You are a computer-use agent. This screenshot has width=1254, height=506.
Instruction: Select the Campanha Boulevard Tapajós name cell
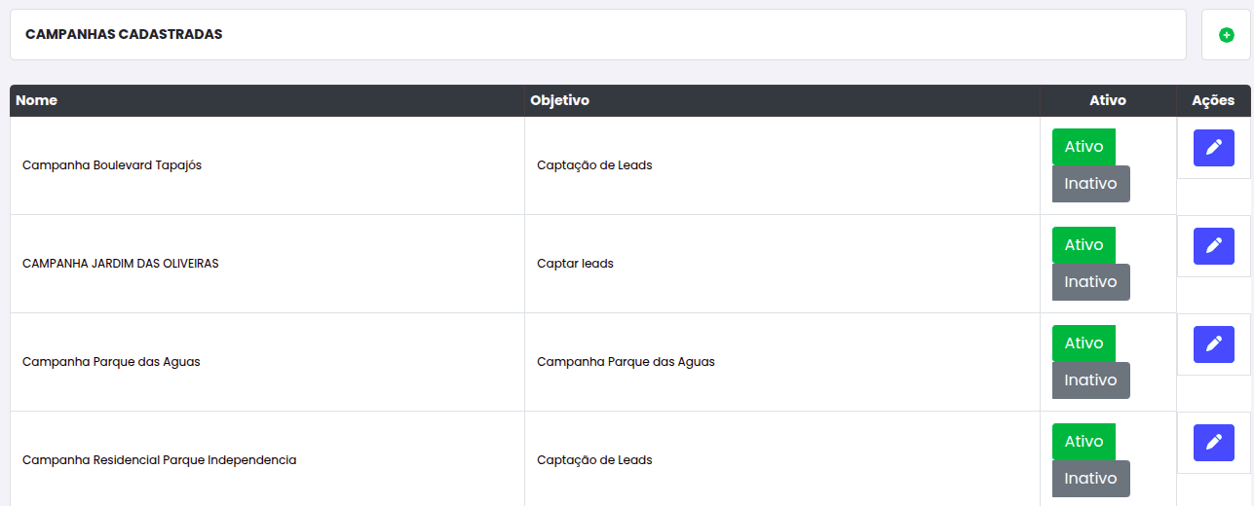[267, 165]
